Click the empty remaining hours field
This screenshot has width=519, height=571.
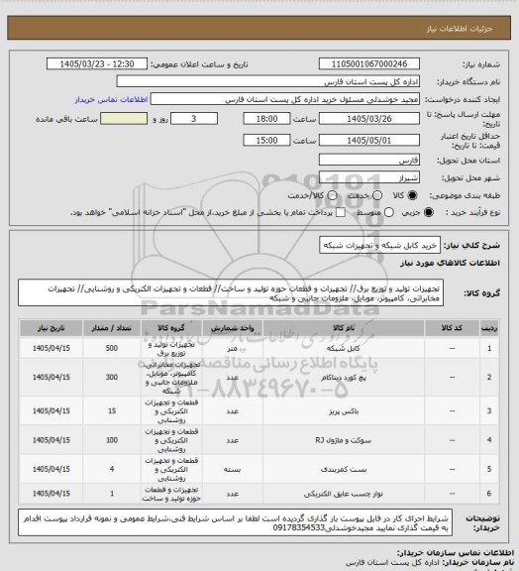click(x=124, y=119)
